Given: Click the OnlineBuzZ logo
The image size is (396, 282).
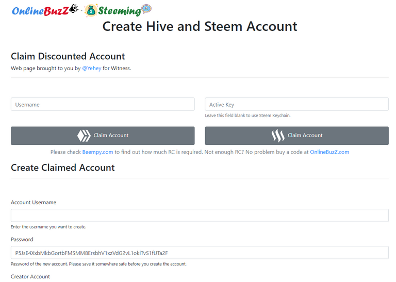Looking at the screenshot, I should pos(40,11).
